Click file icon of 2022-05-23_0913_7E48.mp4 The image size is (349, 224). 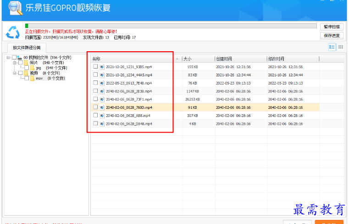tap(102, 83)
